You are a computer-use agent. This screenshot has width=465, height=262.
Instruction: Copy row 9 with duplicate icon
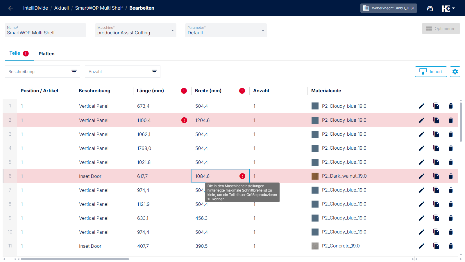tap(436, 218)
